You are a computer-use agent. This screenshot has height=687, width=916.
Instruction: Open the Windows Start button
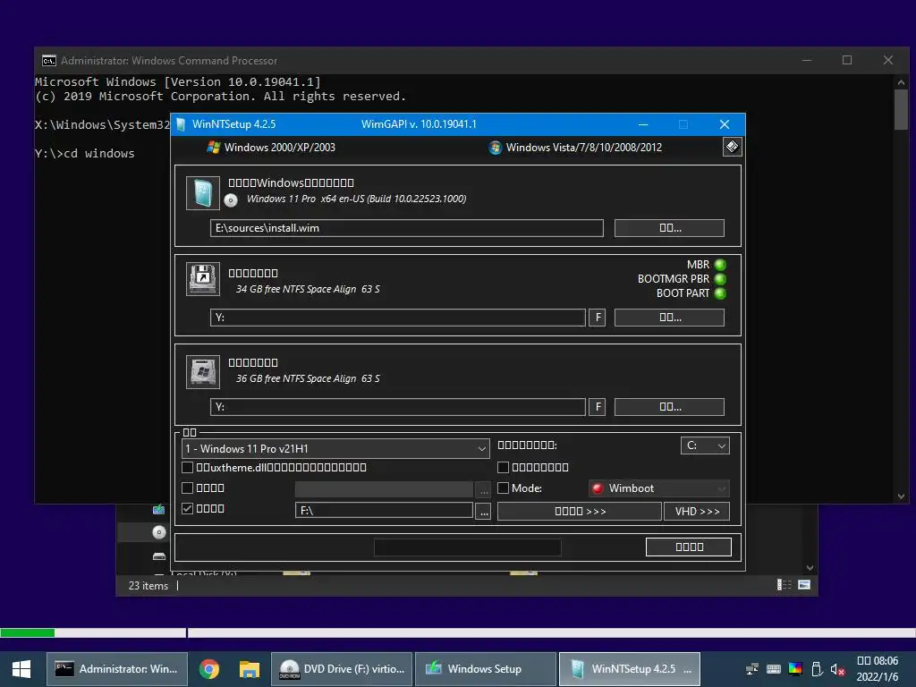21,669
